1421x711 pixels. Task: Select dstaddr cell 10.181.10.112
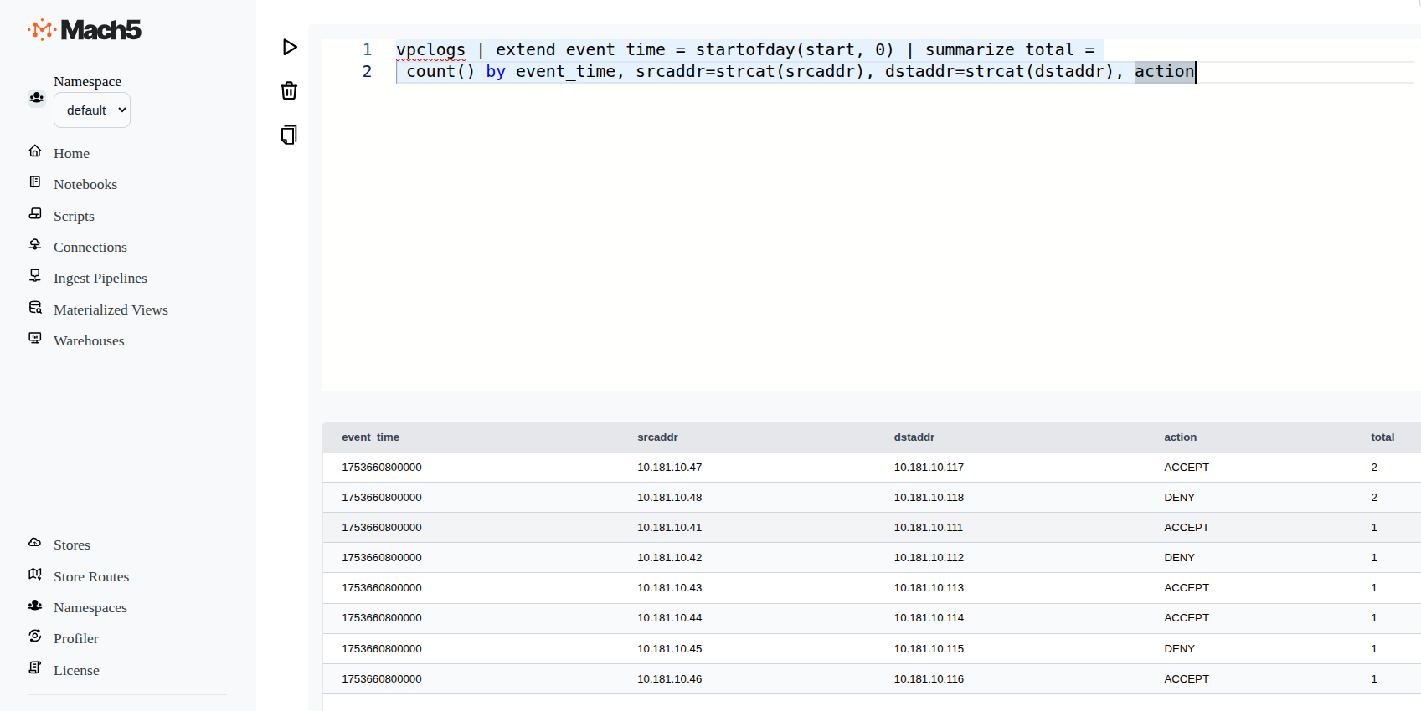pyautogui.click(x=929, y=558)
